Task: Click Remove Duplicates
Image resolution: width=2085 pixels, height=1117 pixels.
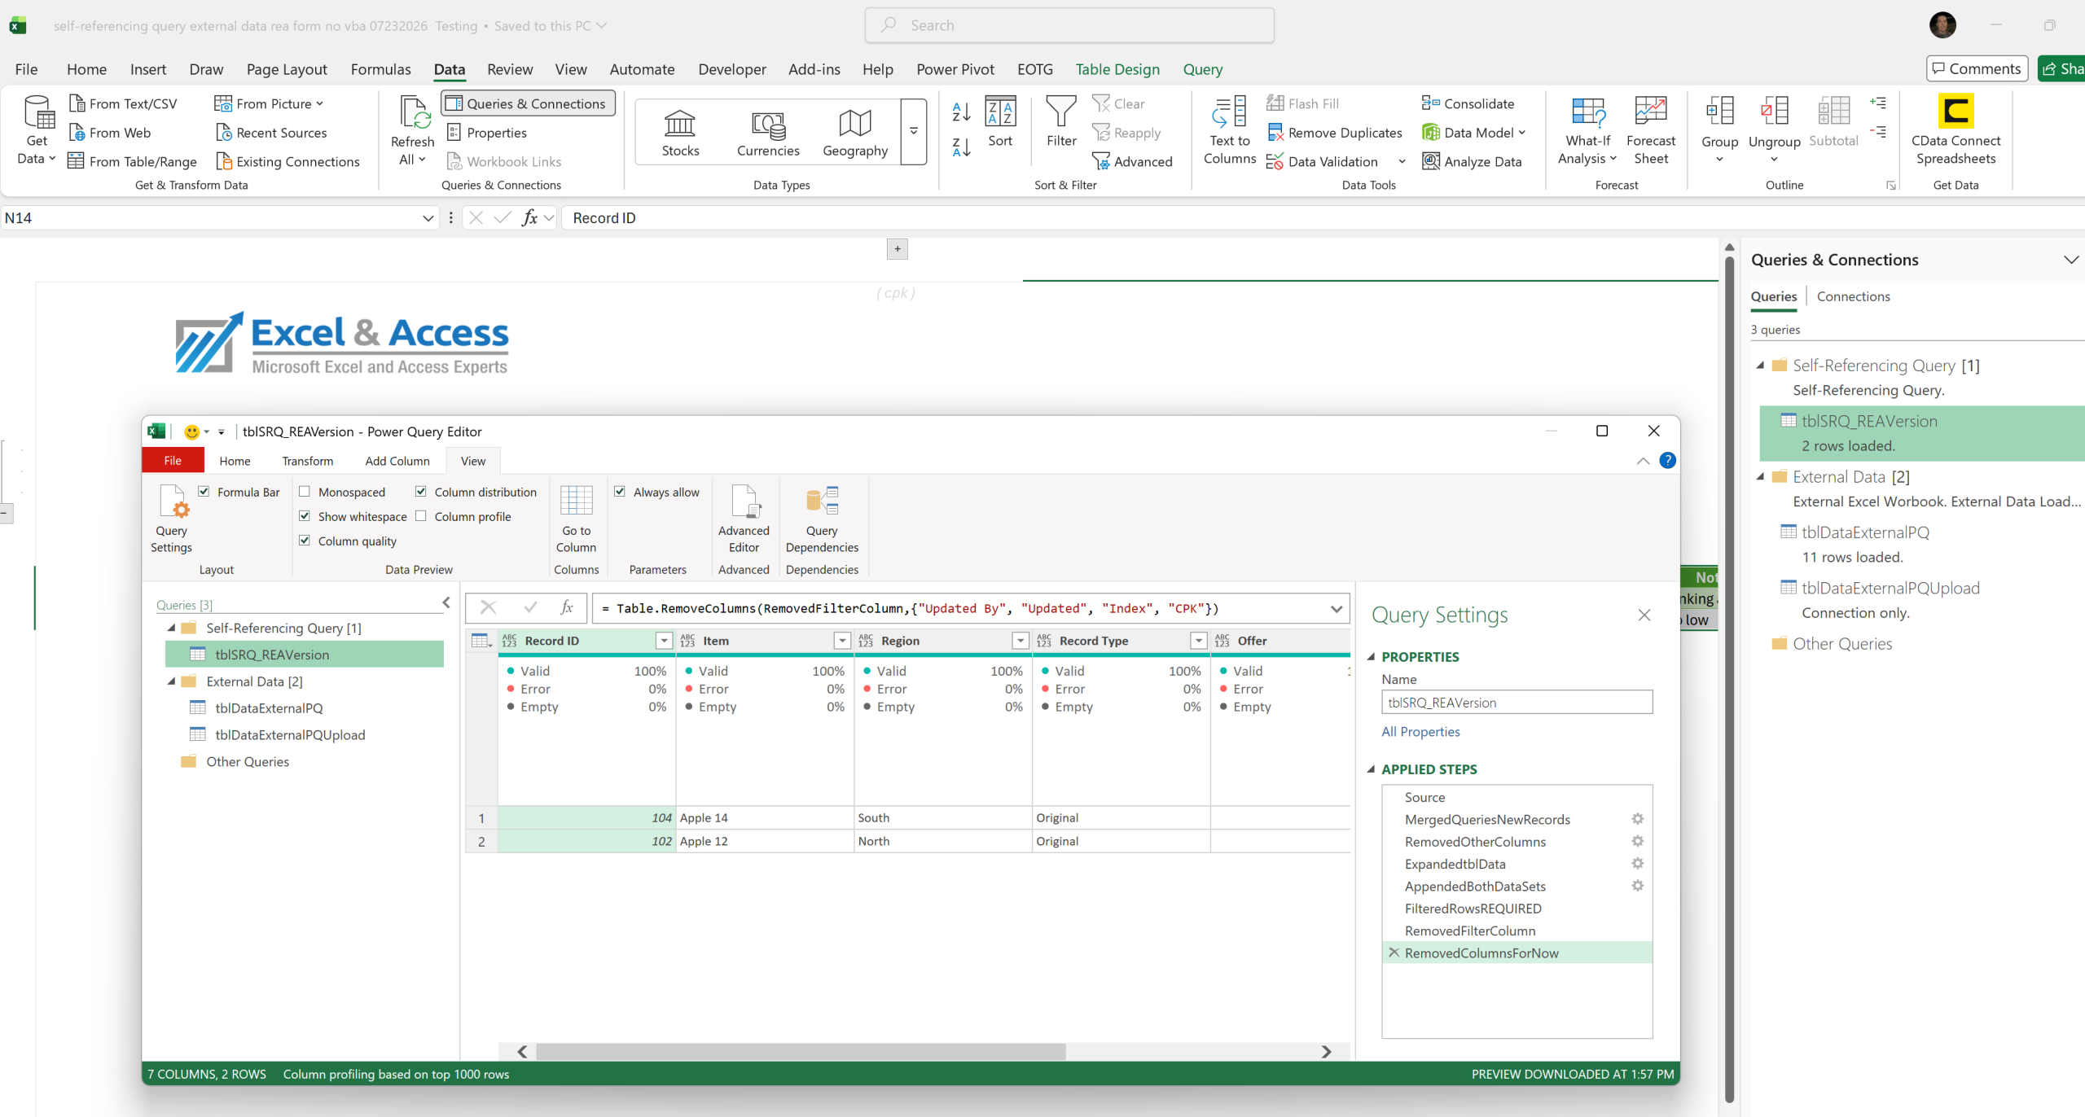Action: [1334, 133]
